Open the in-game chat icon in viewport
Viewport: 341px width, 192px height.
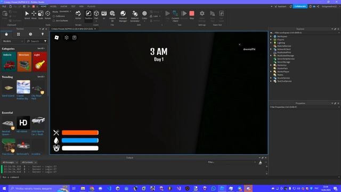tap(75, 38)
